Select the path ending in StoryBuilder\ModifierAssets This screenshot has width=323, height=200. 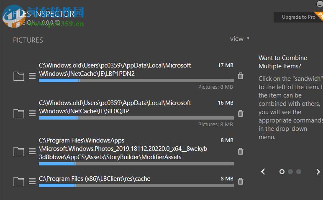pos(123,149)
